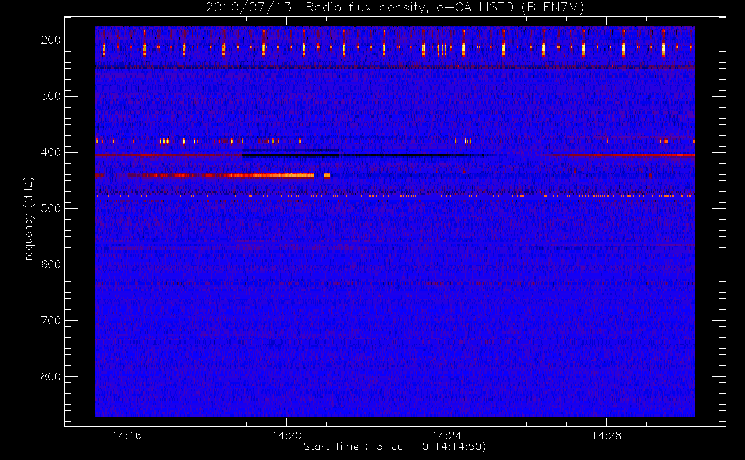Click the 14:16 time tick label
745x460 pixels.
tap(127, 436)
